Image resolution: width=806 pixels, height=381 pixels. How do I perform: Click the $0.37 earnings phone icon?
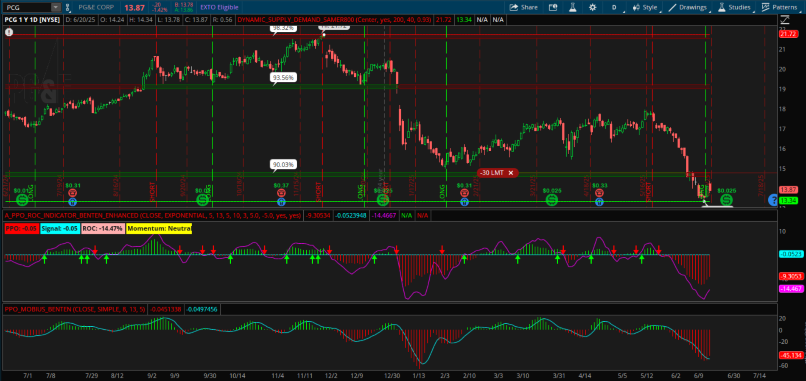(281, 193)
